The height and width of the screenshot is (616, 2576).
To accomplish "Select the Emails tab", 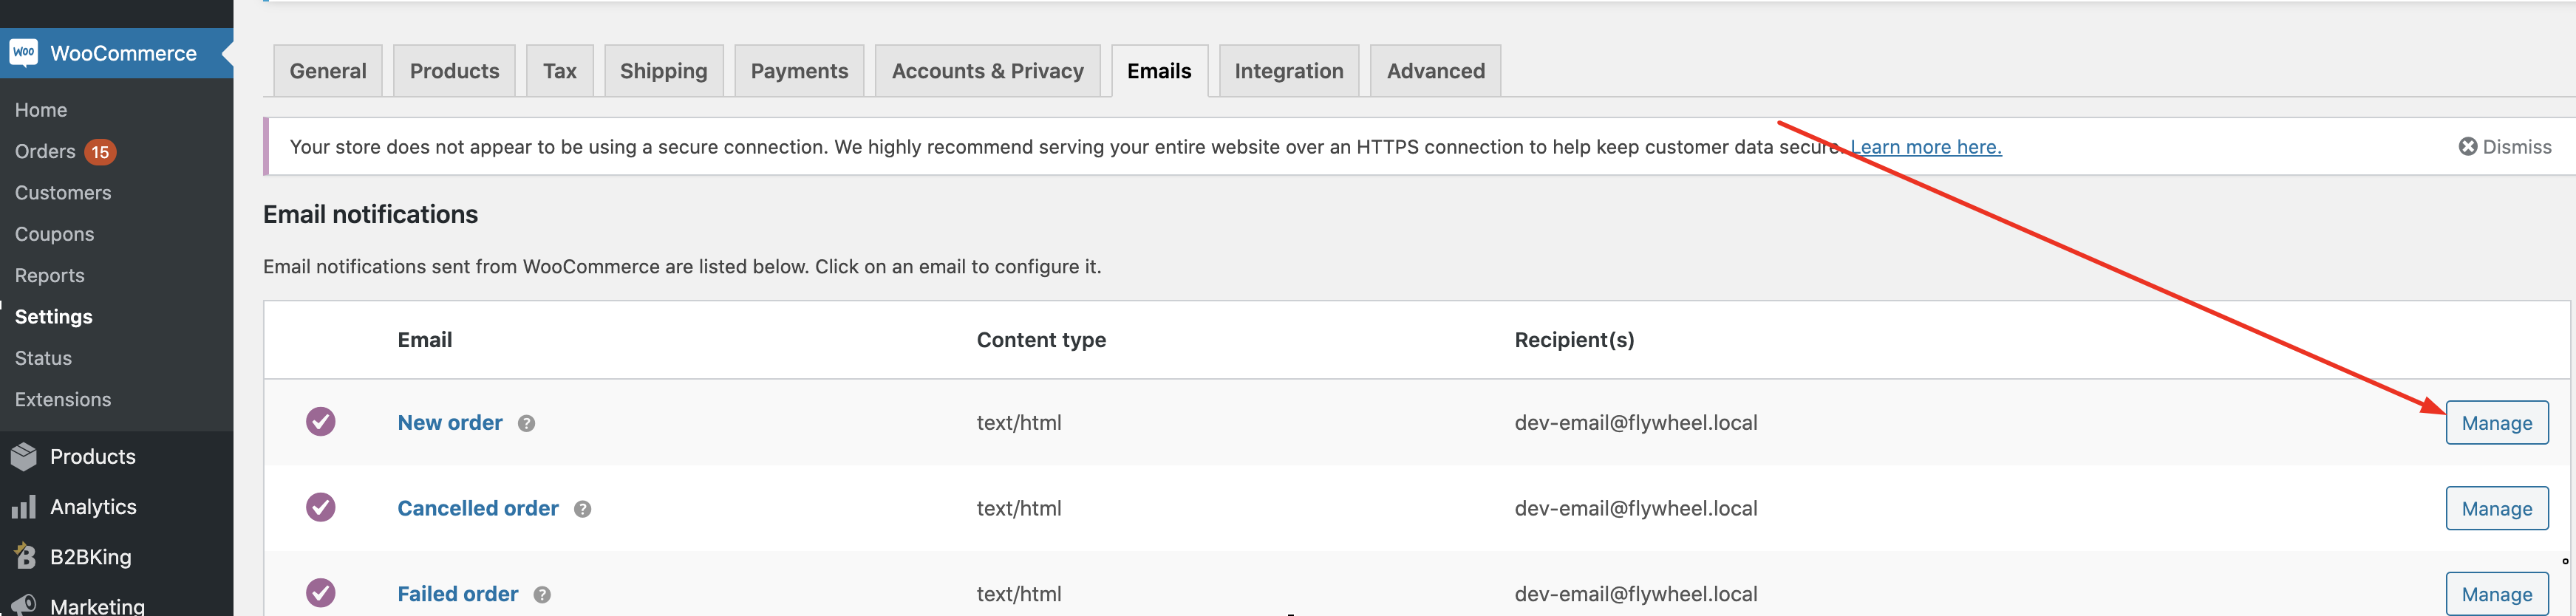I will [x=1159, y=71].
